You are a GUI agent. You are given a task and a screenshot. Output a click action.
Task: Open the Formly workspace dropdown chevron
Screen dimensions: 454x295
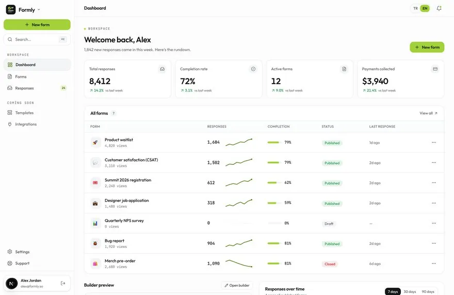click(39, 10)
